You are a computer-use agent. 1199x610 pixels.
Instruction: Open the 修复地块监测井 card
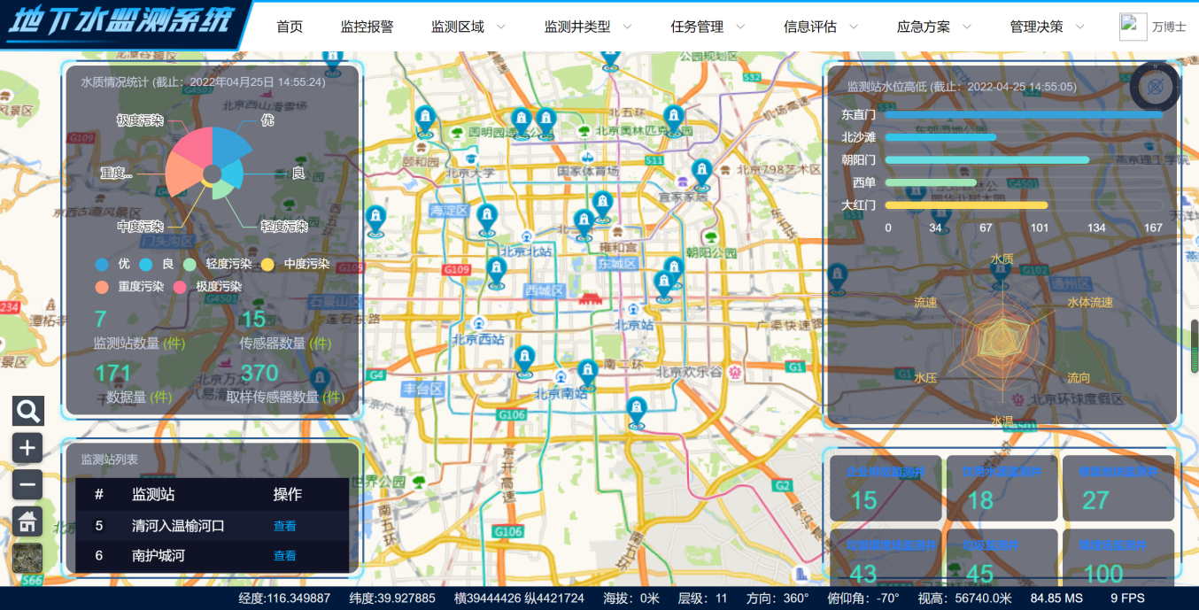tap(1118, 488)
